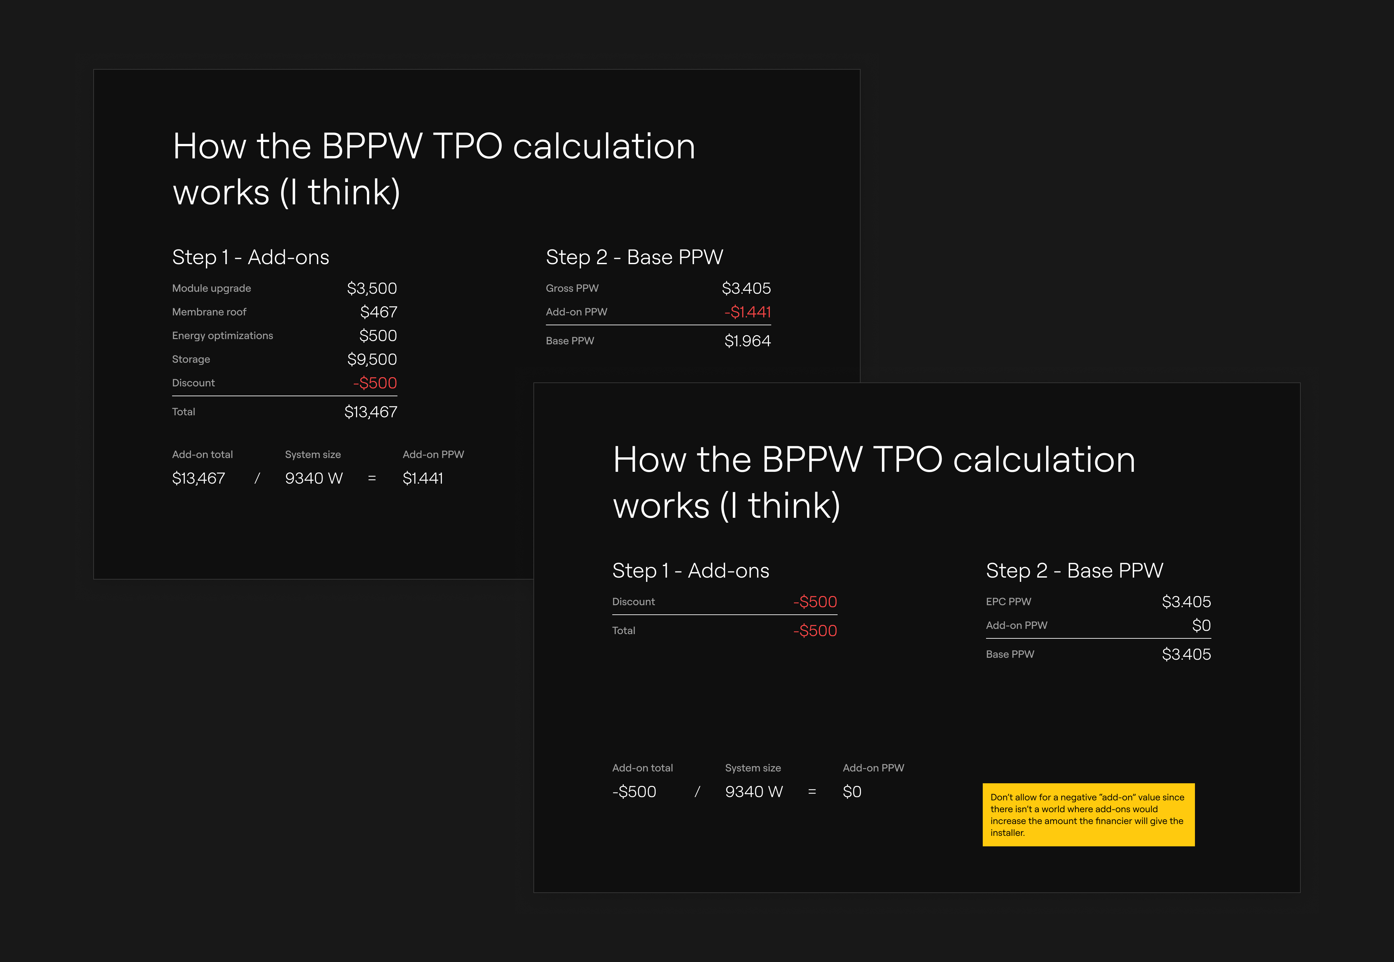This screenshot has width=1394, height=962.
Task: Click '9340 W' in second slide formula
Action: pos(754,792)
